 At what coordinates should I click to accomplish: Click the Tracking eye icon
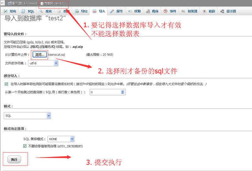204,11
